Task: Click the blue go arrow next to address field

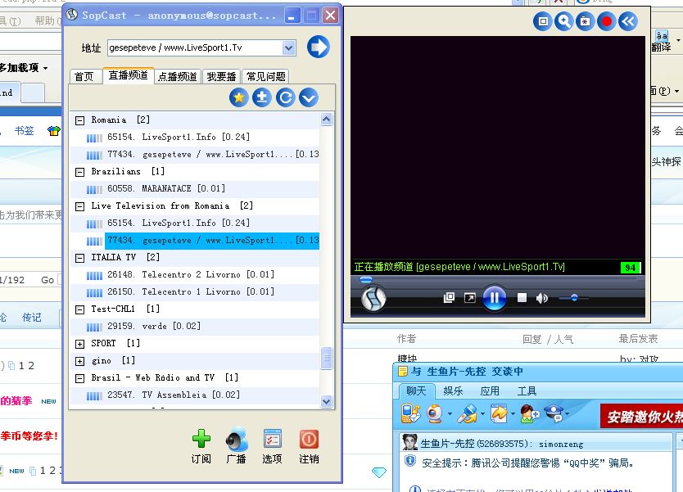Action: 318,47
